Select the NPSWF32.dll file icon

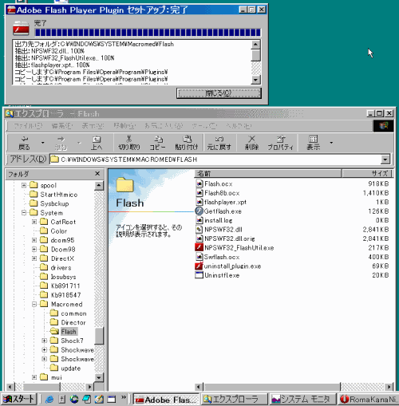click(x=199, y=230)
